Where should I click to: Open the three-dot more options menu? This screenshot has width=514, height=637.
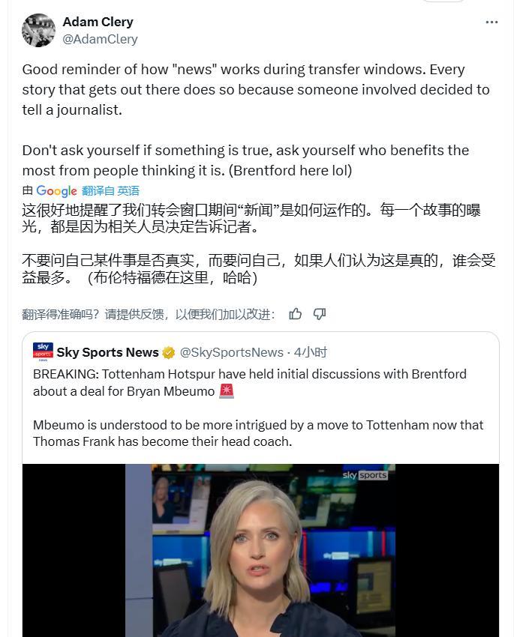(491, 22)
